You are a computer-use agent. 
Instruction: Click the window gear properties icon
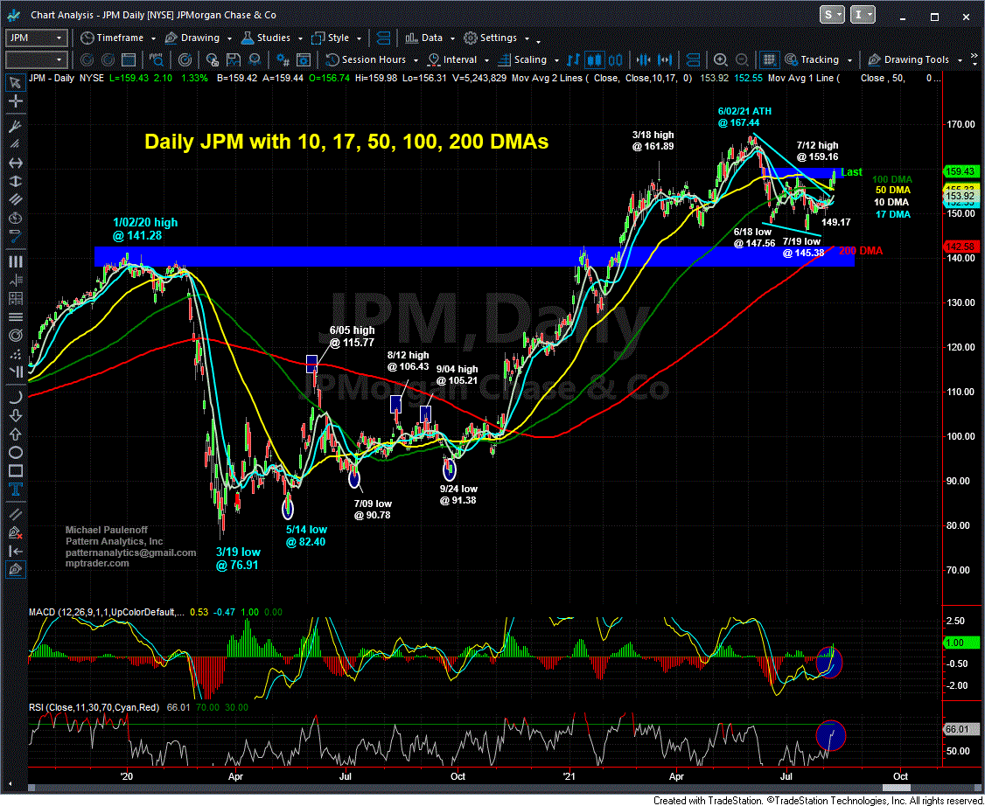click(304, 59)
